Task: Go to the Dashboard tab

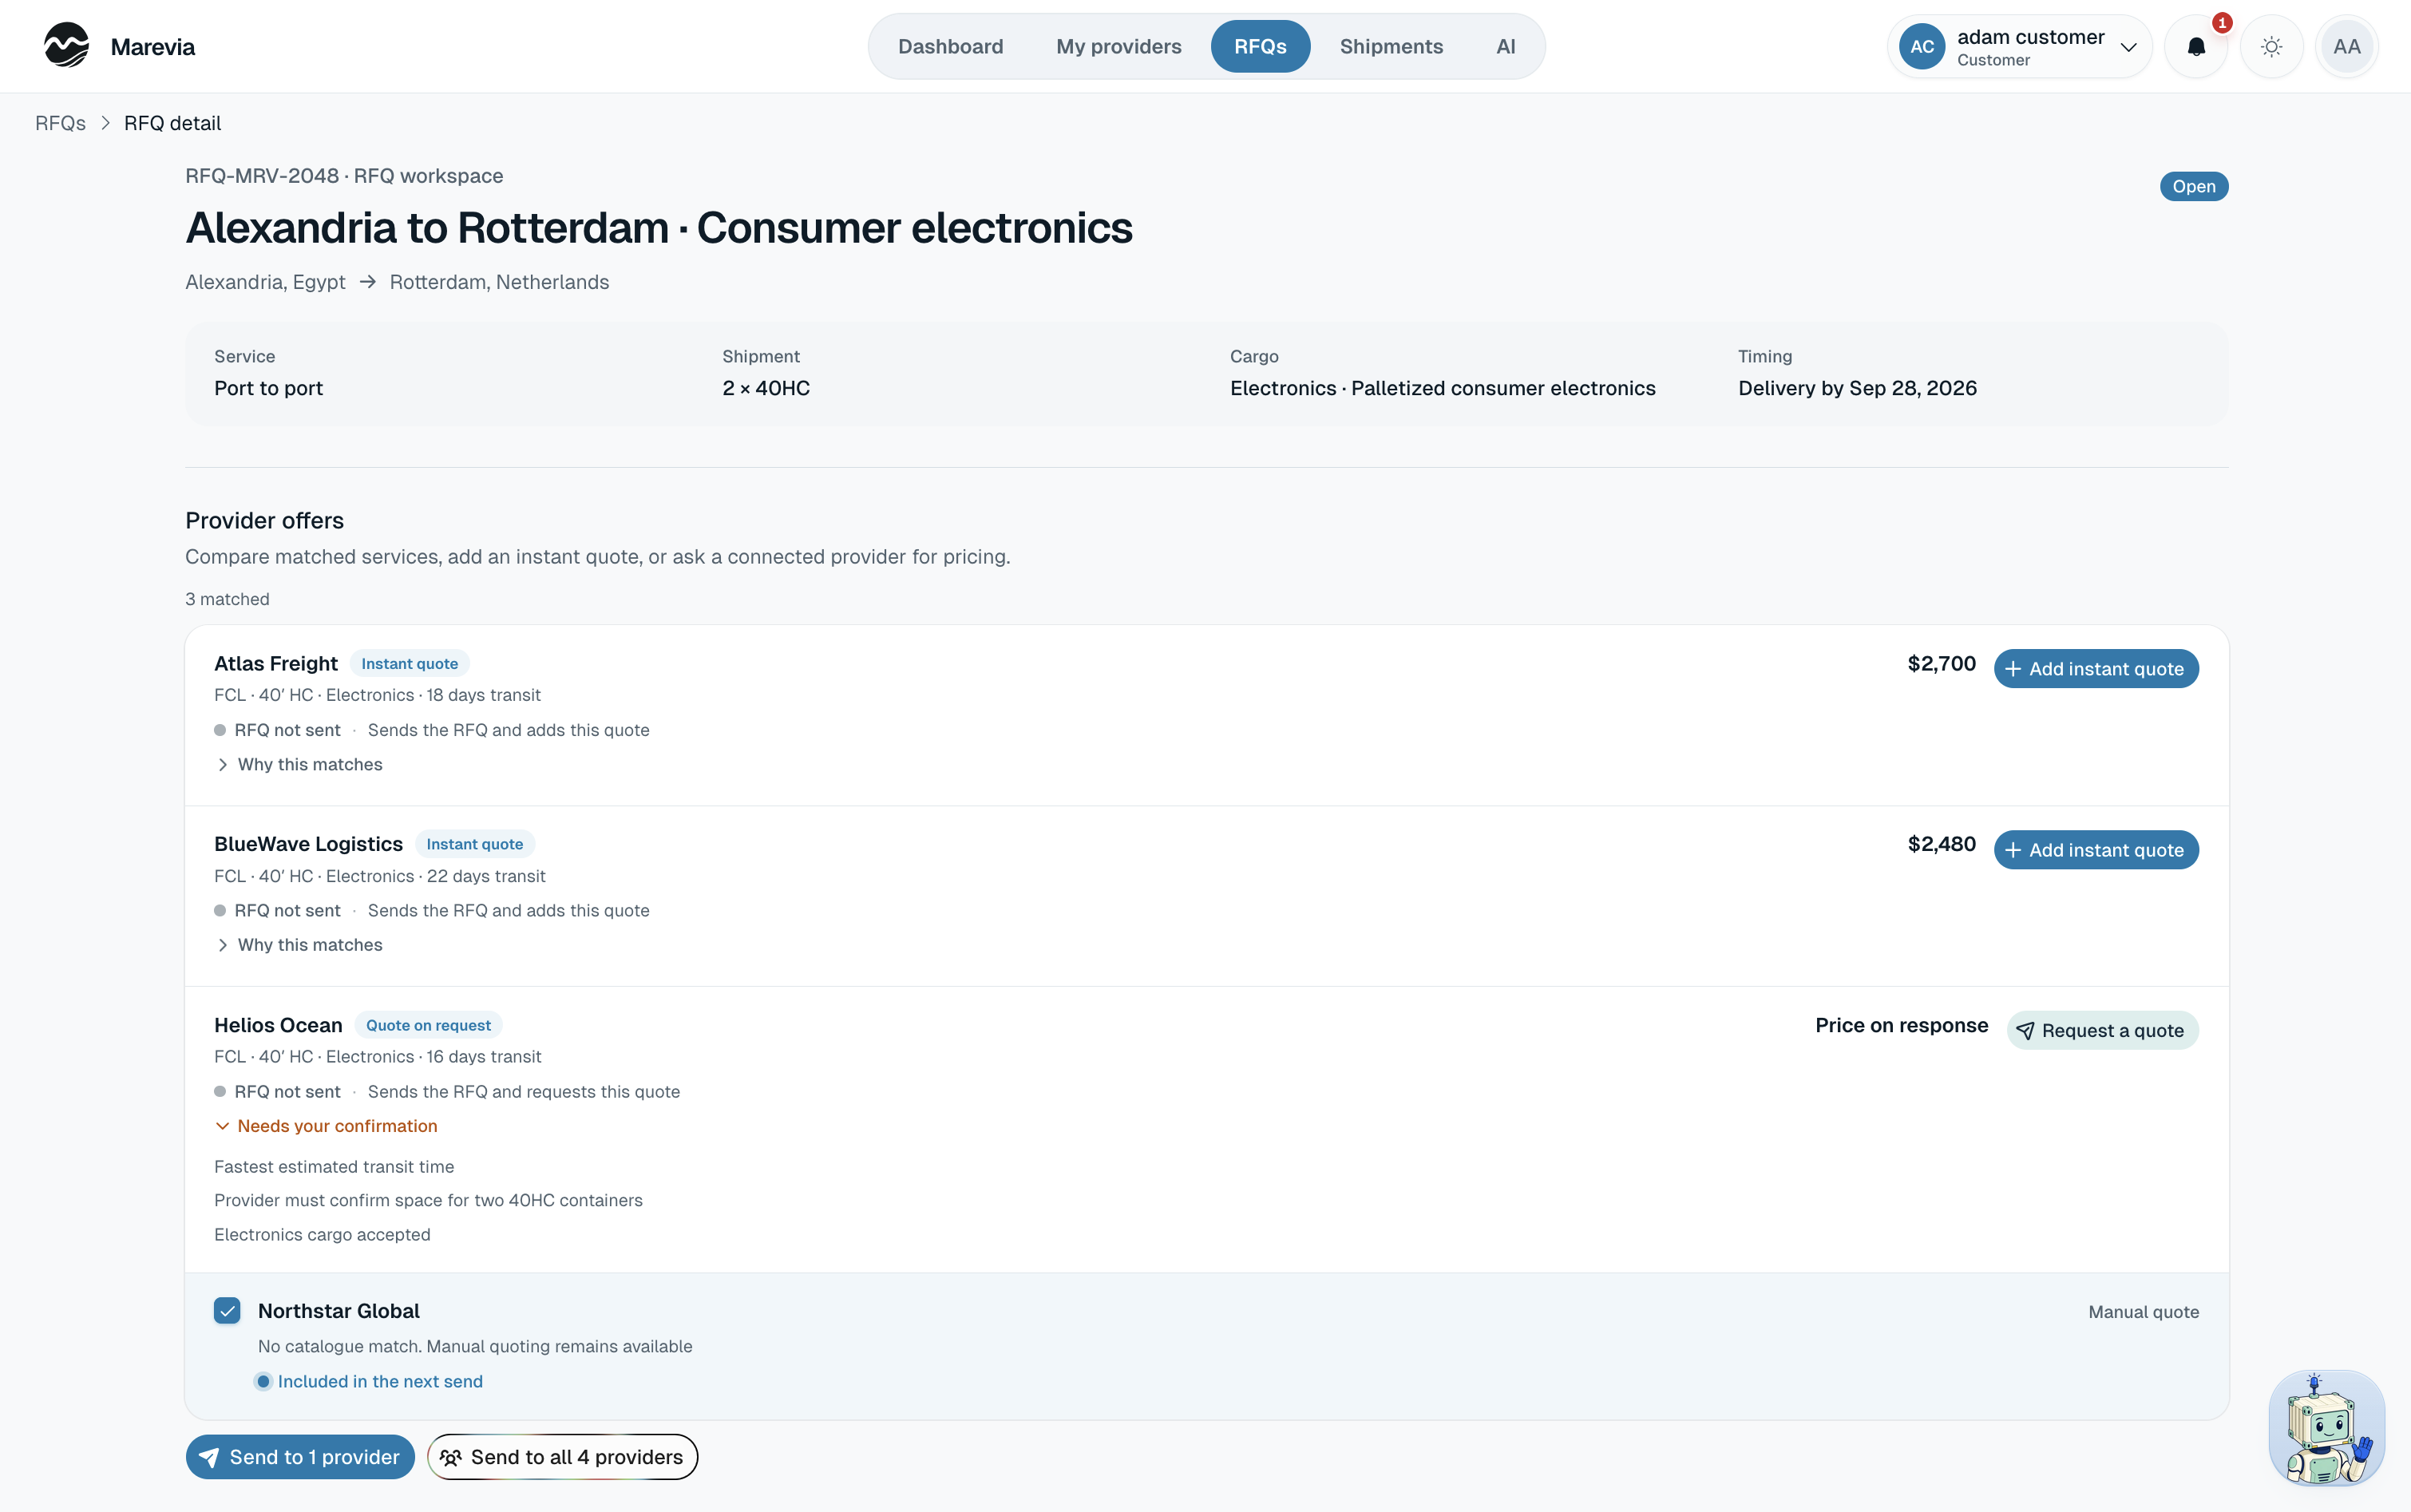Action: (950, 46)
